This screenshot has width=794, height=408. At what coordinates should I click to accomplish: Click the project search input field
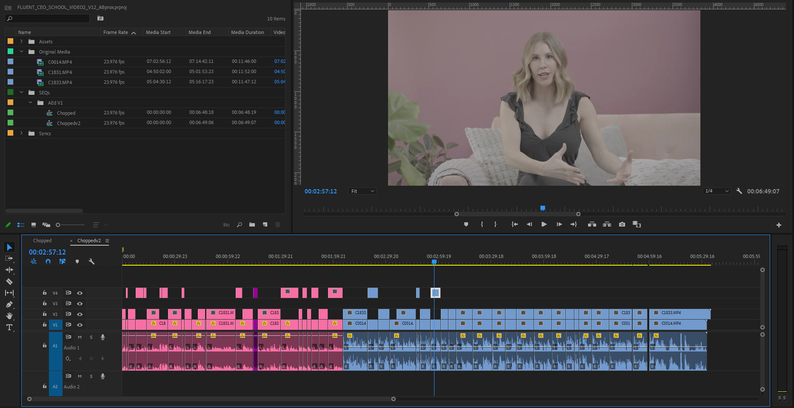[x=47, y=19]
